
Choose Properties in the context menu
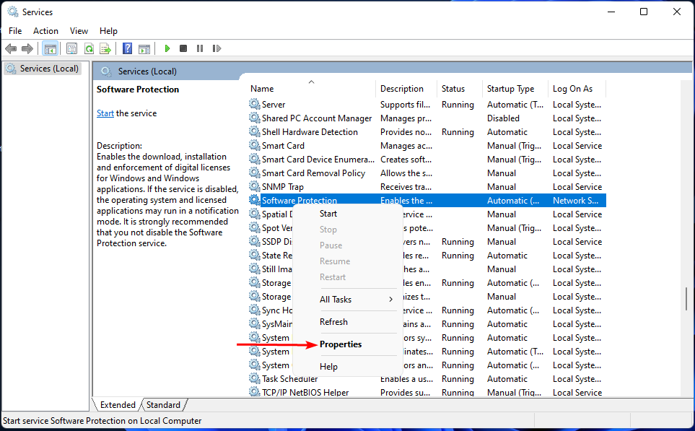[x=341, y=344]
